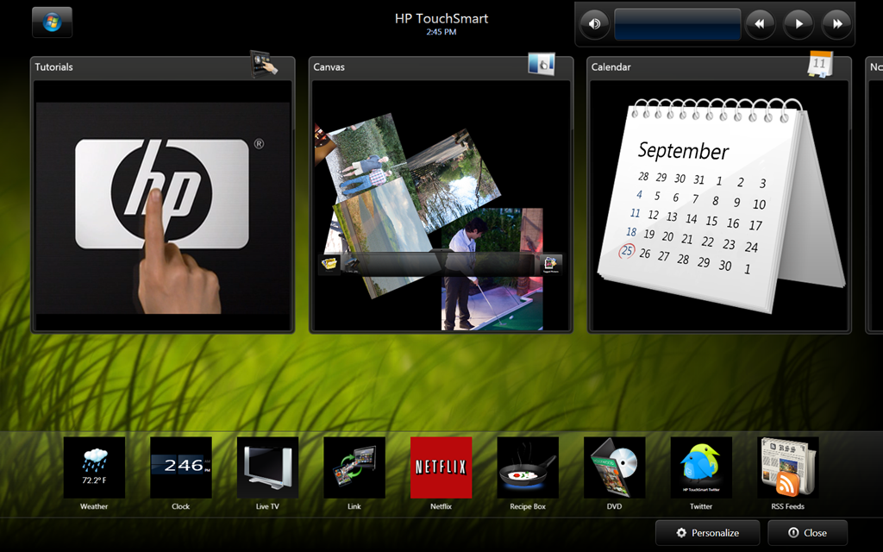The image size is (883, 552).
Task: Open the Tagged Pictures icon in Canvas
Action: 550,264
